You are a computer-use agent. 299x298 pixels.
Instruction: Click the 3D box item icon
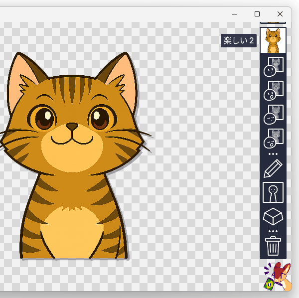[273, 216]
